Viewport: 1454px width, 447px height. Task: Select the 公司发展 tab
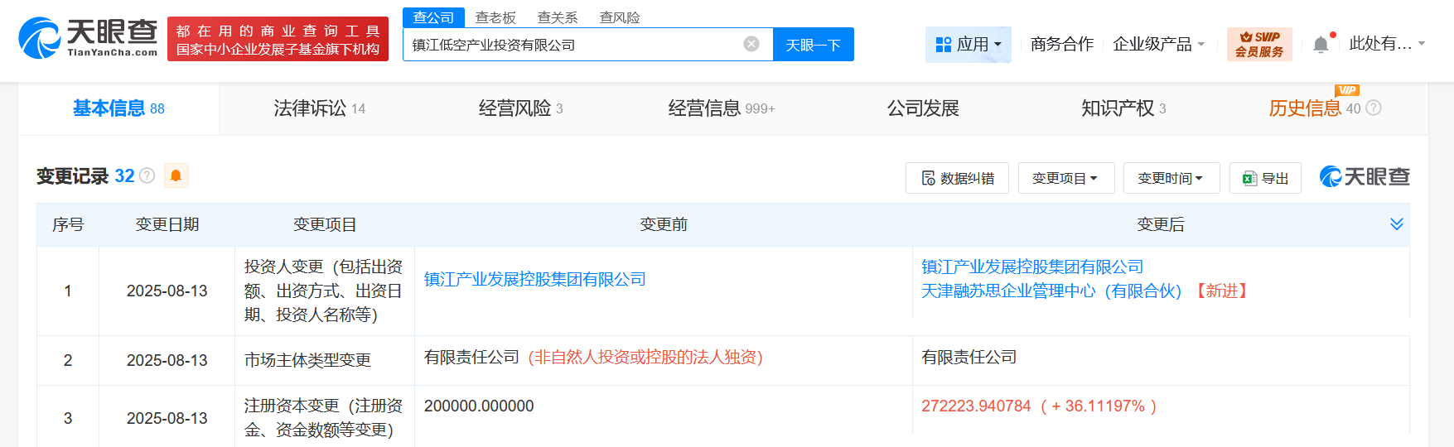tap(923, 108)
